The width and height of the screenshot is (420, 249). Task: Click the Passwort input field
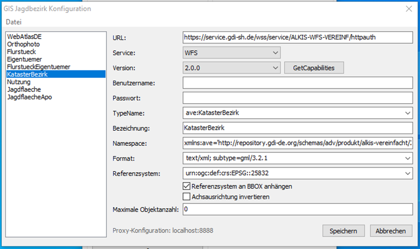[x=298, y=98]
